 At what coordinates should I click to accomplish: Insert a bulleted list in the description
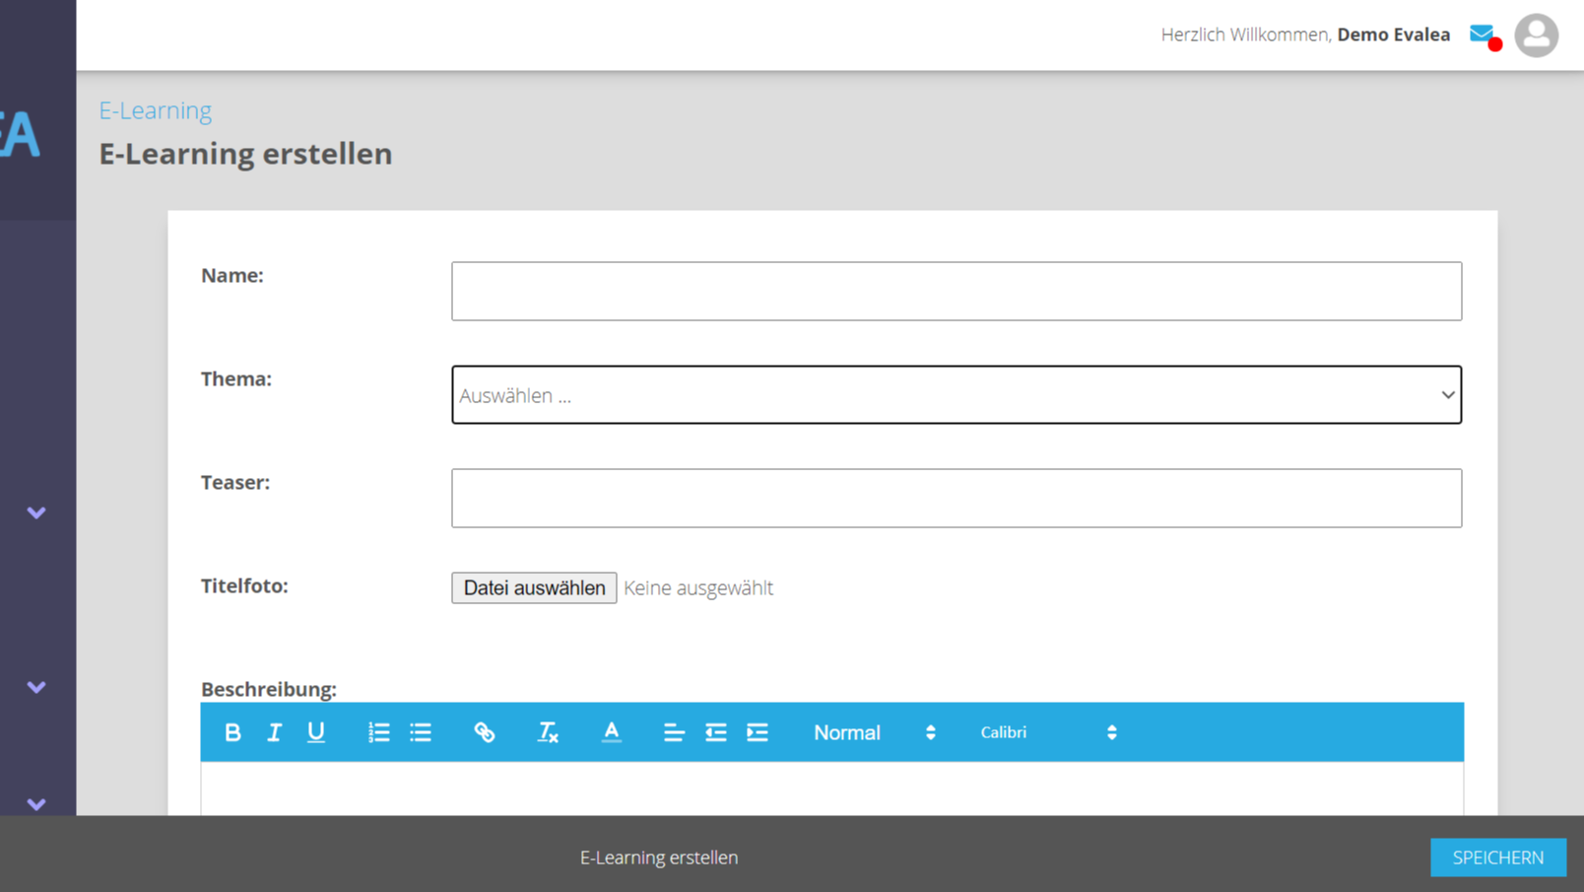coord(421,732)
